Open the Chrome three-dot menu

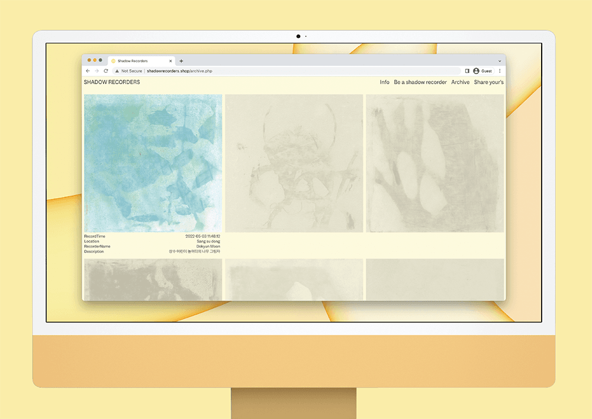[x=500, y=71]
